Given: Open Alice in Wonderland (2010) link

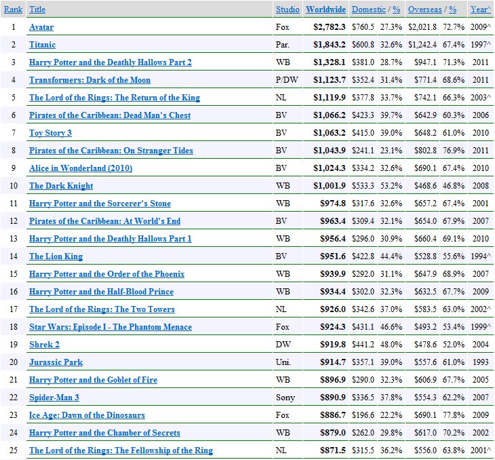Looking at the screenshot, I should click(x=81, y=168).
